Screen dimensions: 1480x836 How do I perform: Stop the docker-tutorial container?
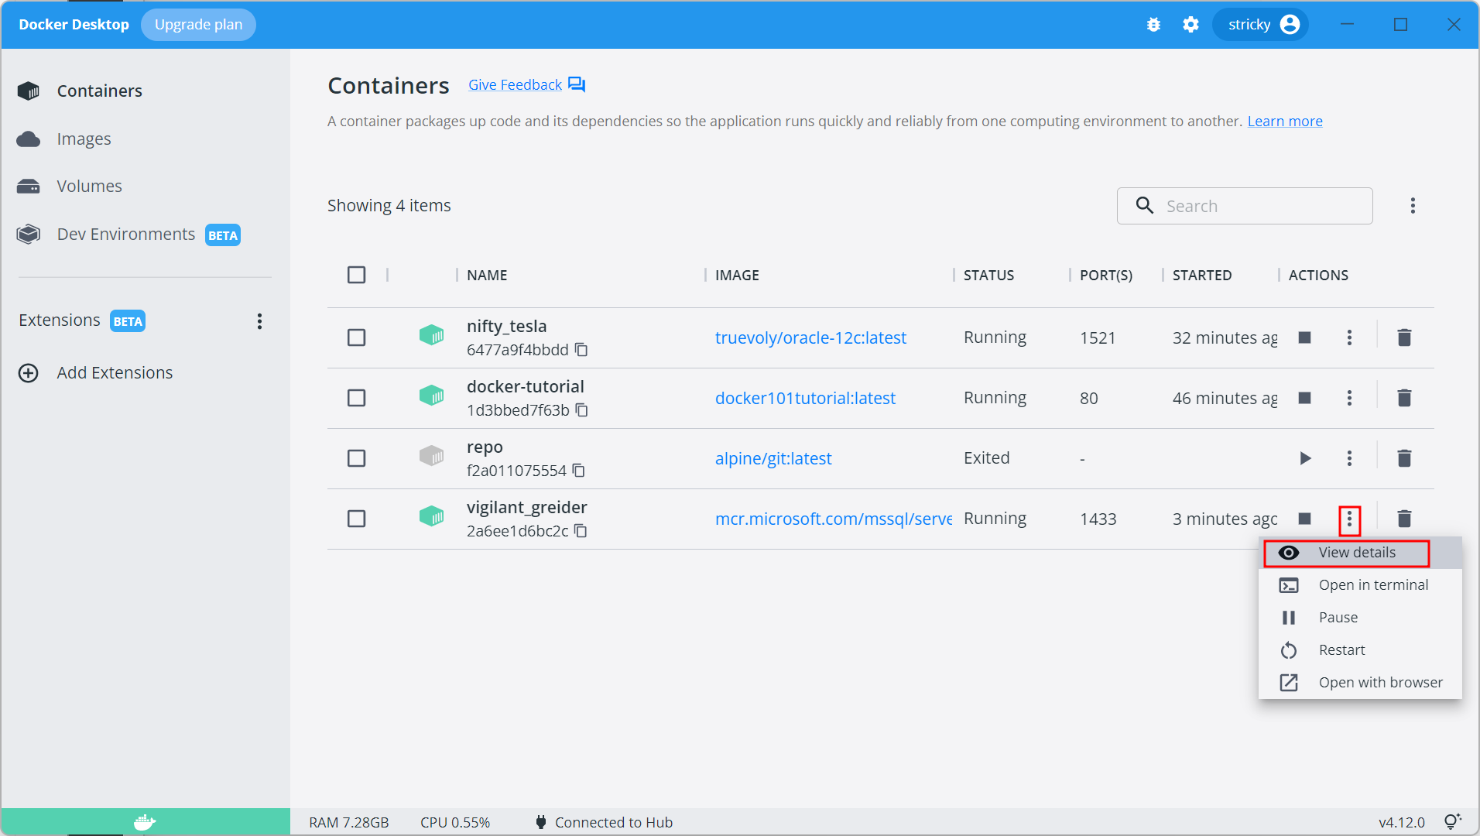[x=1304, y=398]
